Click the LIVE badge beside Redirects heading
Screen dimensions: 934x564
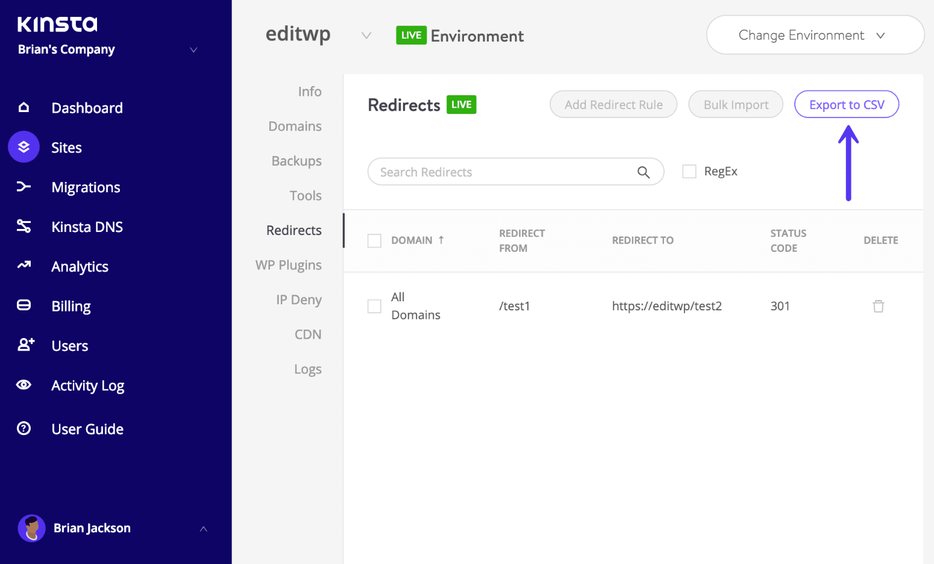coord(462,104)
